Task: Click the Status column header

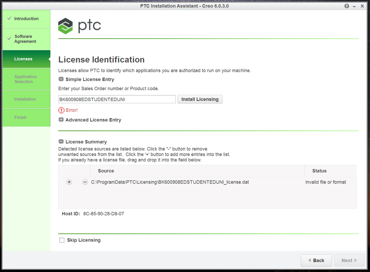Action: 331,171
